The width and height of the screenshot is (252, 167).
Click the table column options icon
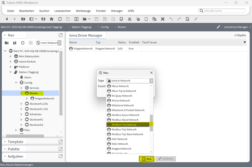(x=245, y=42)
